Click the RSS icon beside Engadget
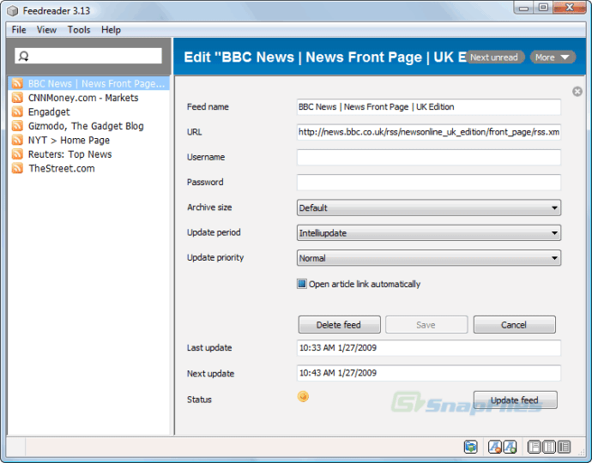Viewport: 592px width, 463px height. click(x=17, y=111)
